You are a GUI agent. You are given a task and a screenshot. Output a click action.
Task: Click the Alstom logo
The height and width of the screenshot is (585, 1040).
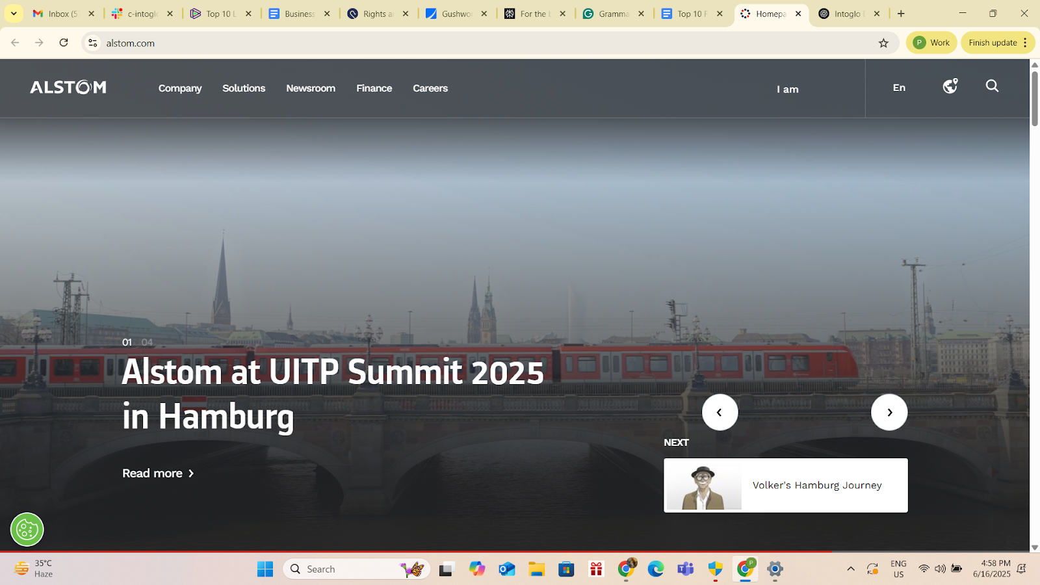(68, 87)
